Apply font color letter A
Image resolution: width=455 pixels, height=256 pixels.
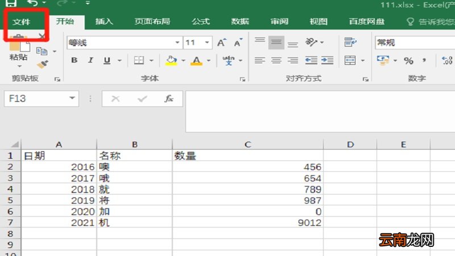[x=196, y=61]
